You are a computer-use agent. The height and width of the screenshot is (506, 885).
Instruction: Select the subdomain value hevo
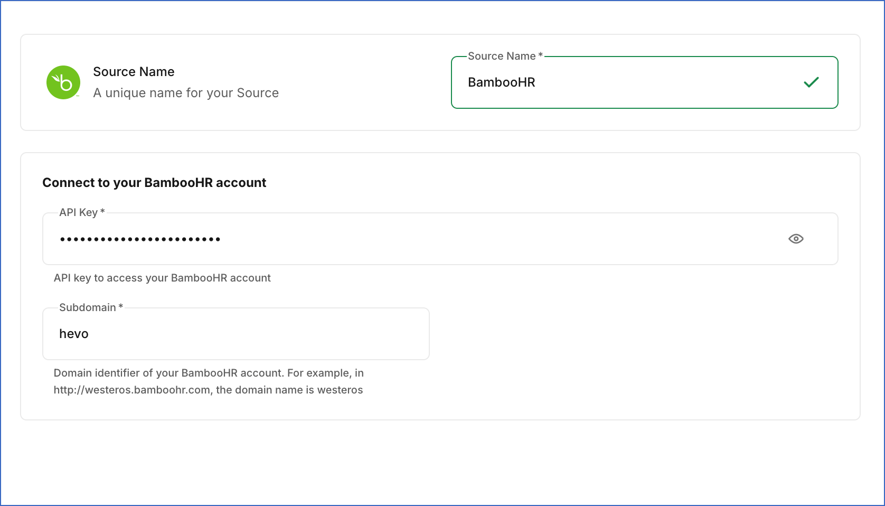click(x=74, y=334)
